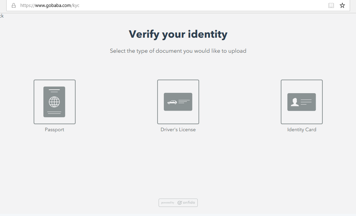Focus the browser address bar URL
356x216 pixels.
(140, 6)
